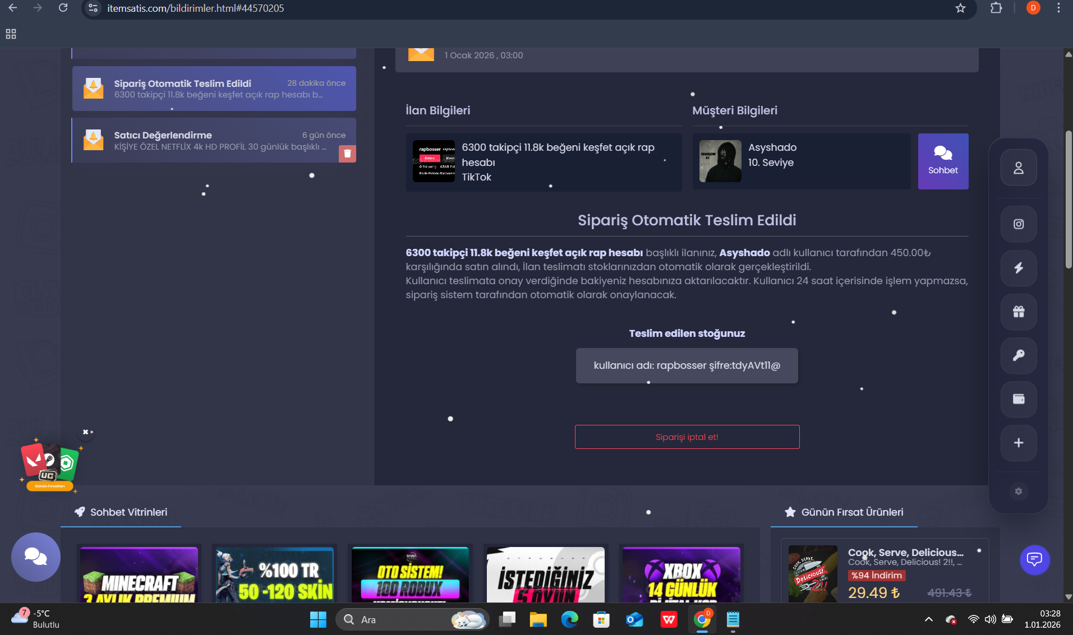Open the clock and date in the taskbar
The image size is (1073, 635).
[1042, 619]
